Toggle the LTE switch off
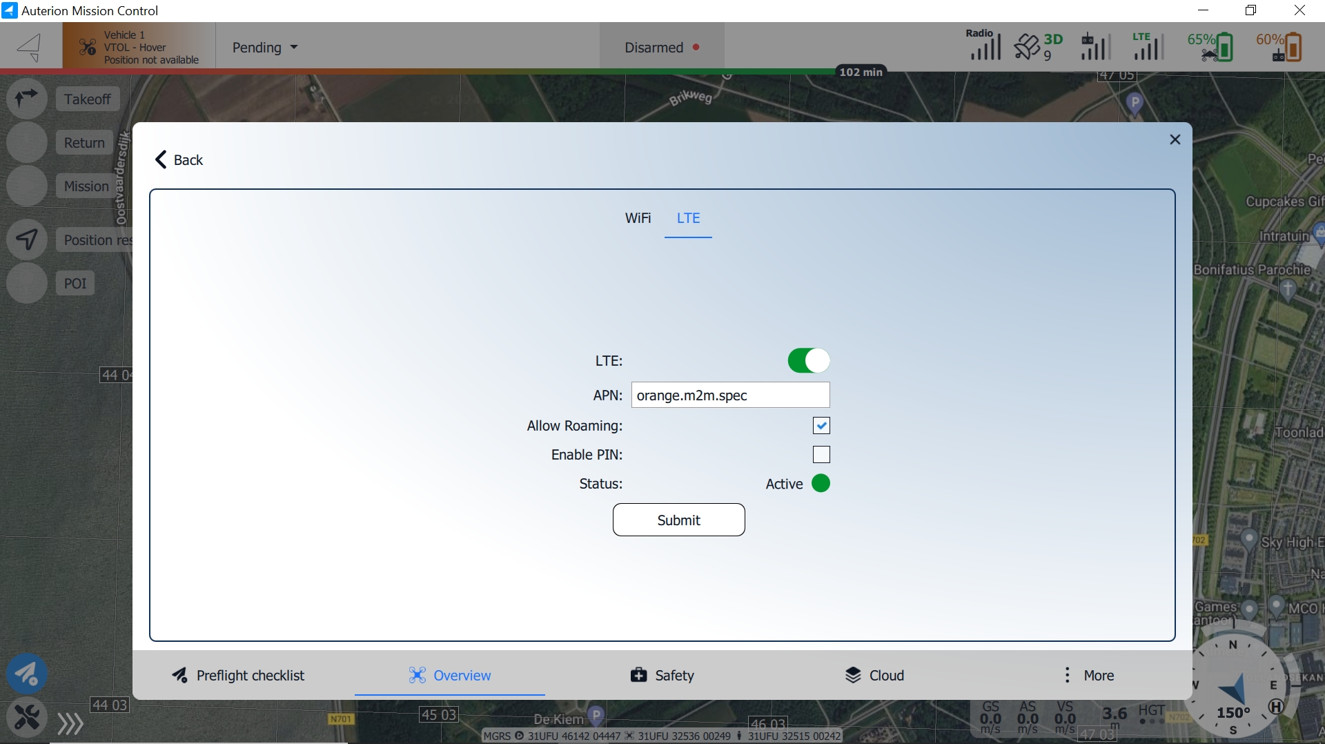Image resolution: width=1325 pixels, height=744 pixels. [x=808, y=361]
